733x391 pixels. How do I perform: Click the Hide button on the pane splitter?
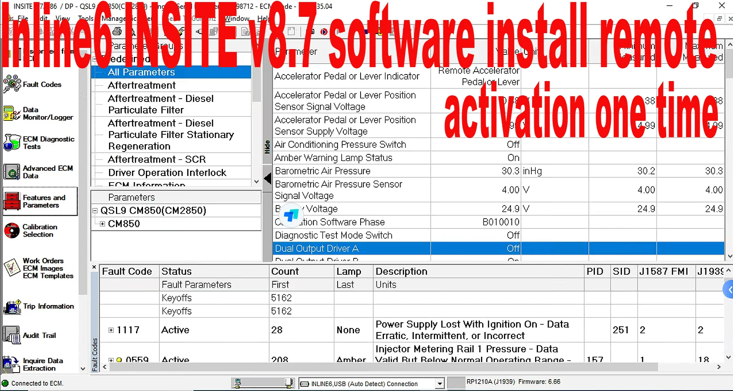(x=267, y=147)
